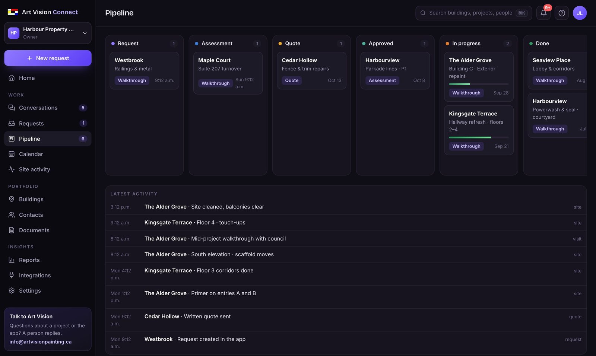Focus the search buildings, projects, people field
Viewport: 596px width, 356px height.
[473, 13]
